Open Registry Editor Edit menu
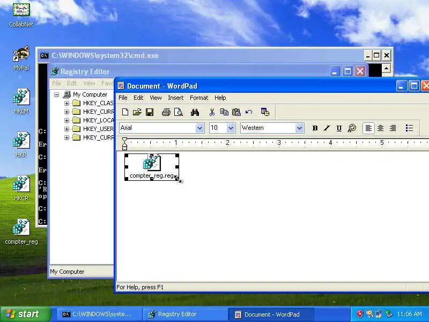 [72, 83]
